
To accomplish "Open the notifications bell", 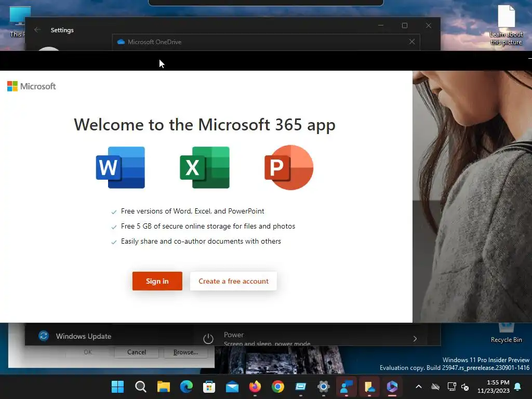I will 518,387.
